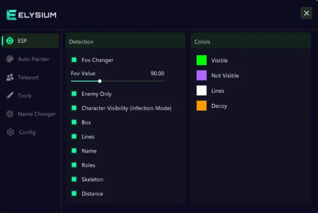Click the Fov Value slider handle
This screenshot has width=318, height=213.
coord(100,81)
